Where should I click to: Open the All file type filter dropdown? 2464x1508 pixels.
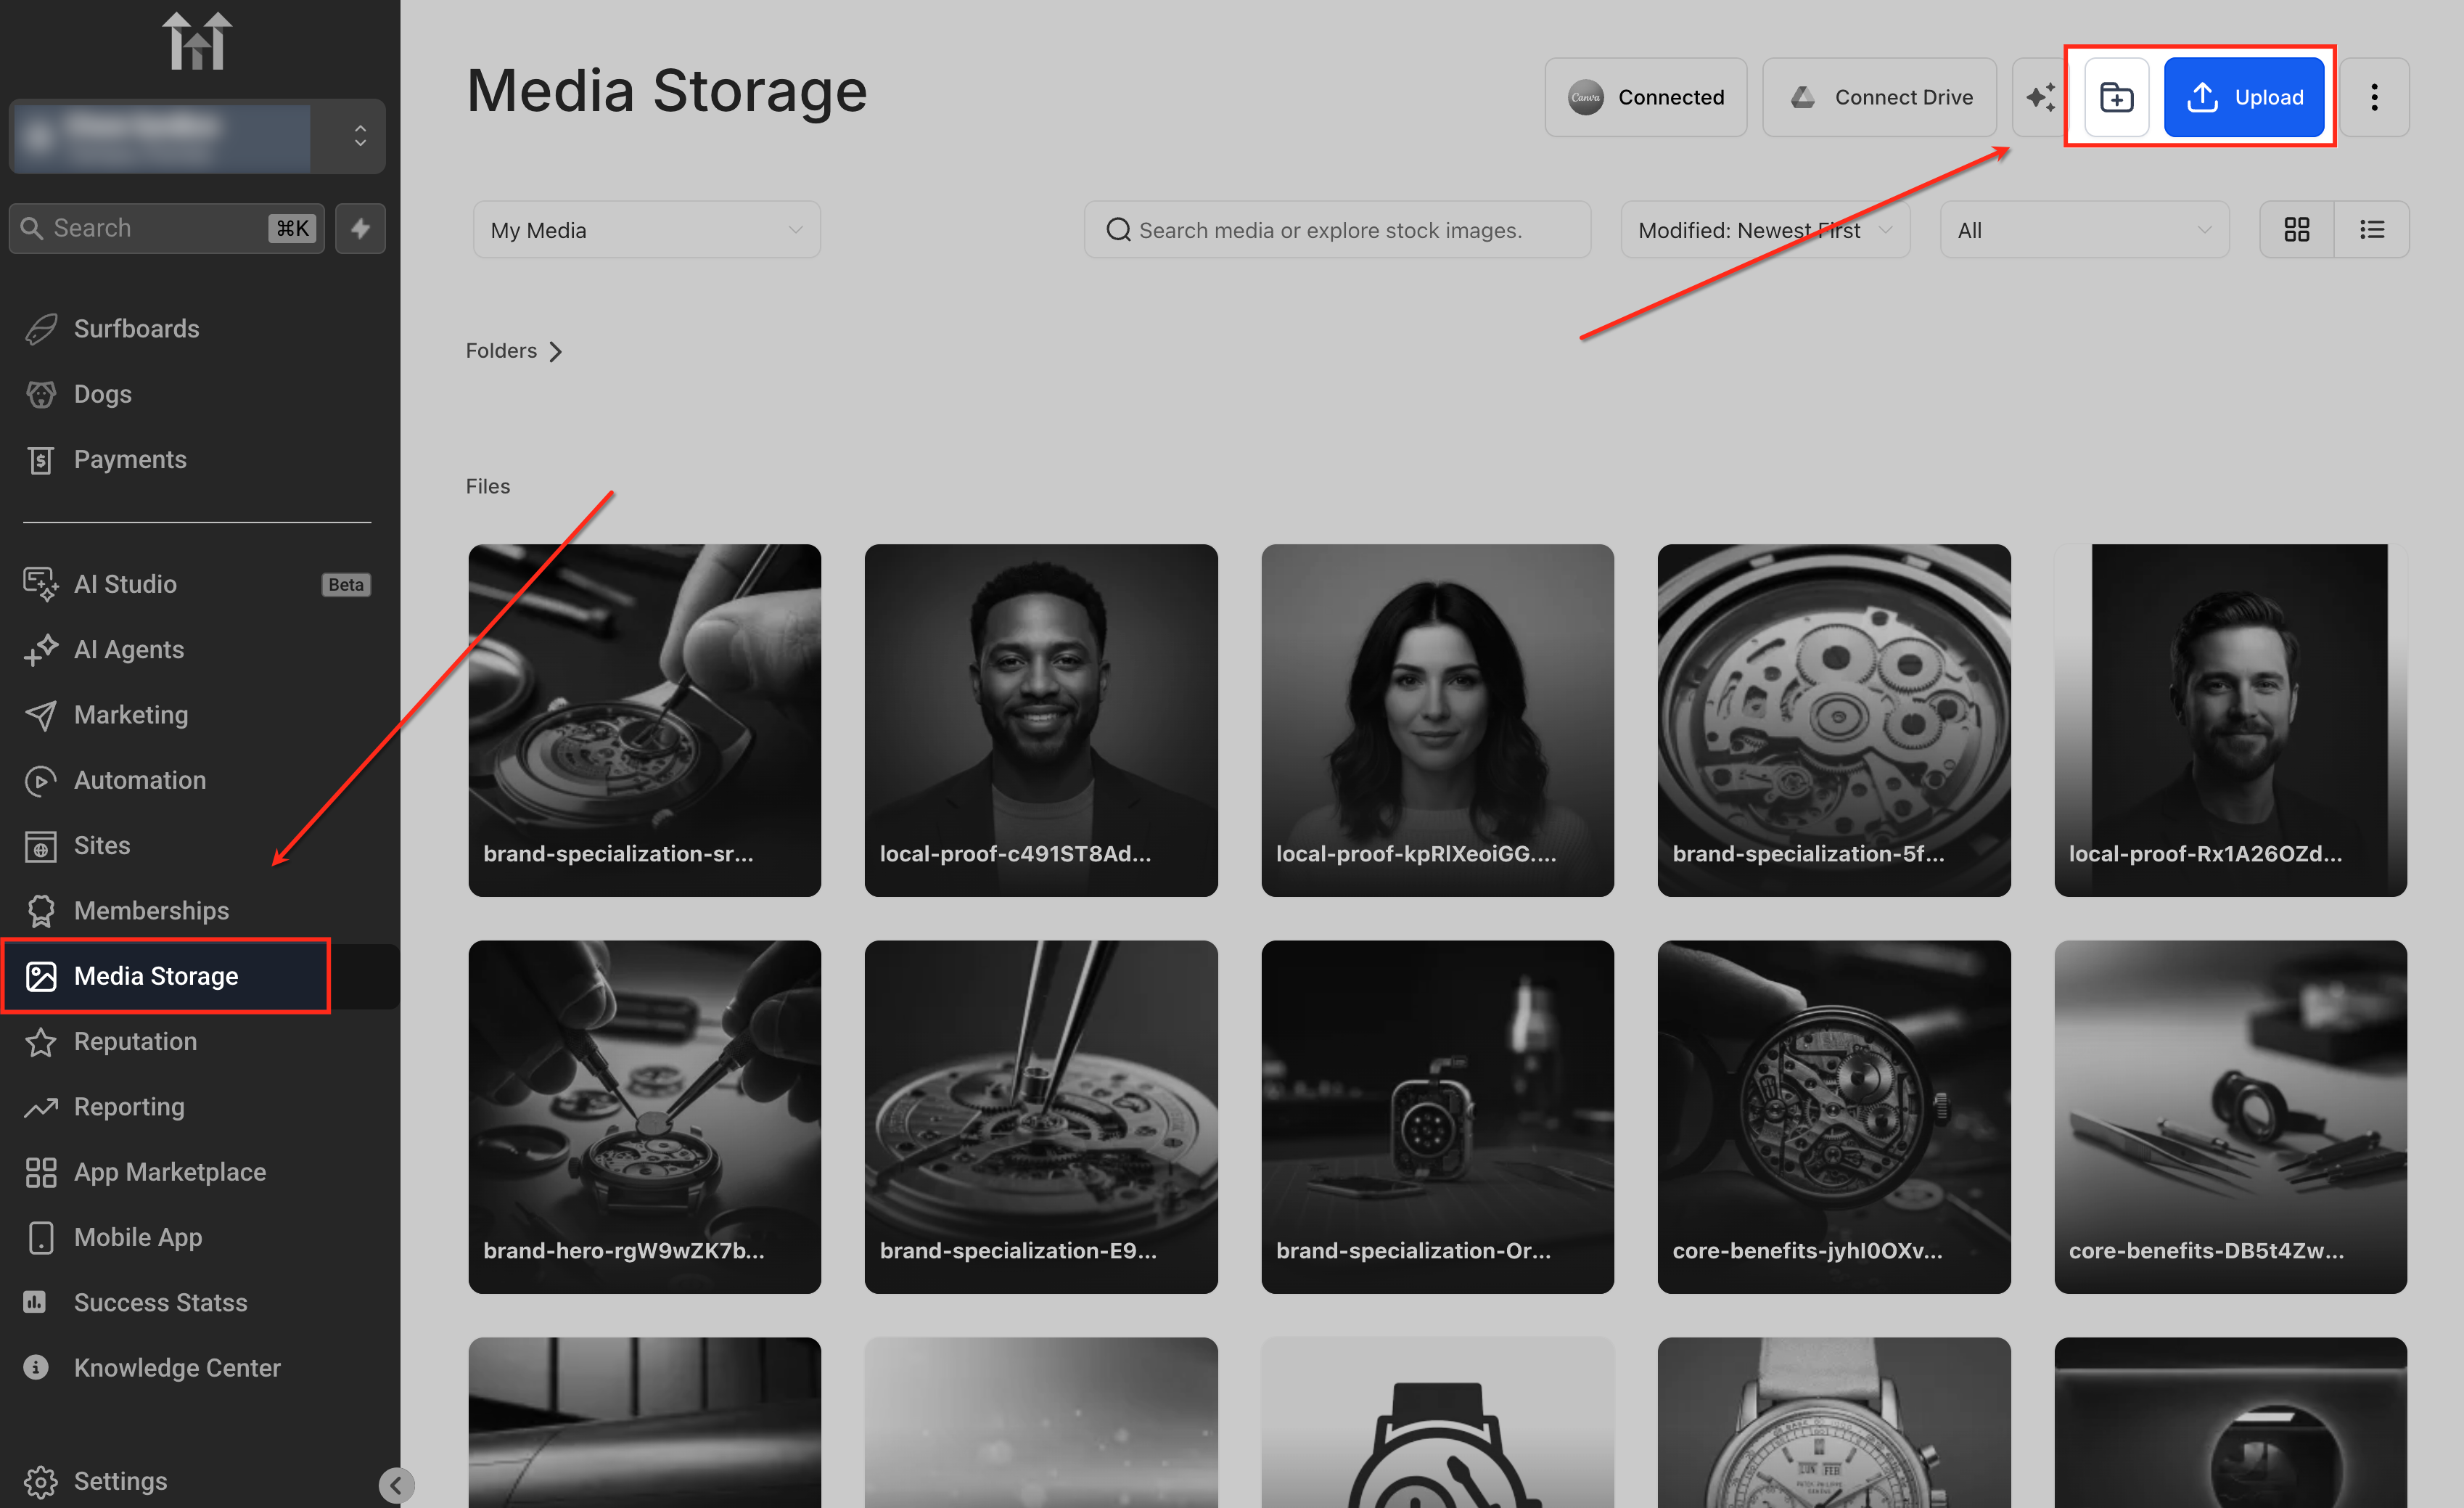click(2084, 230)
